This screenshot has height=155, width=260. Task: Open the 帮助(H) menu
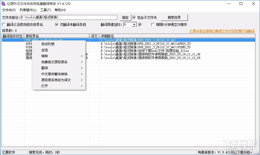coord(60,10)
